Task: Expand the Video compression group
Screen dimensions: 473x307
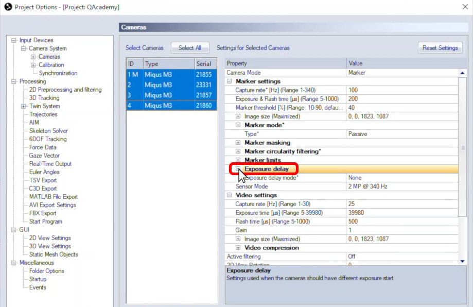Action: (238, 248)
